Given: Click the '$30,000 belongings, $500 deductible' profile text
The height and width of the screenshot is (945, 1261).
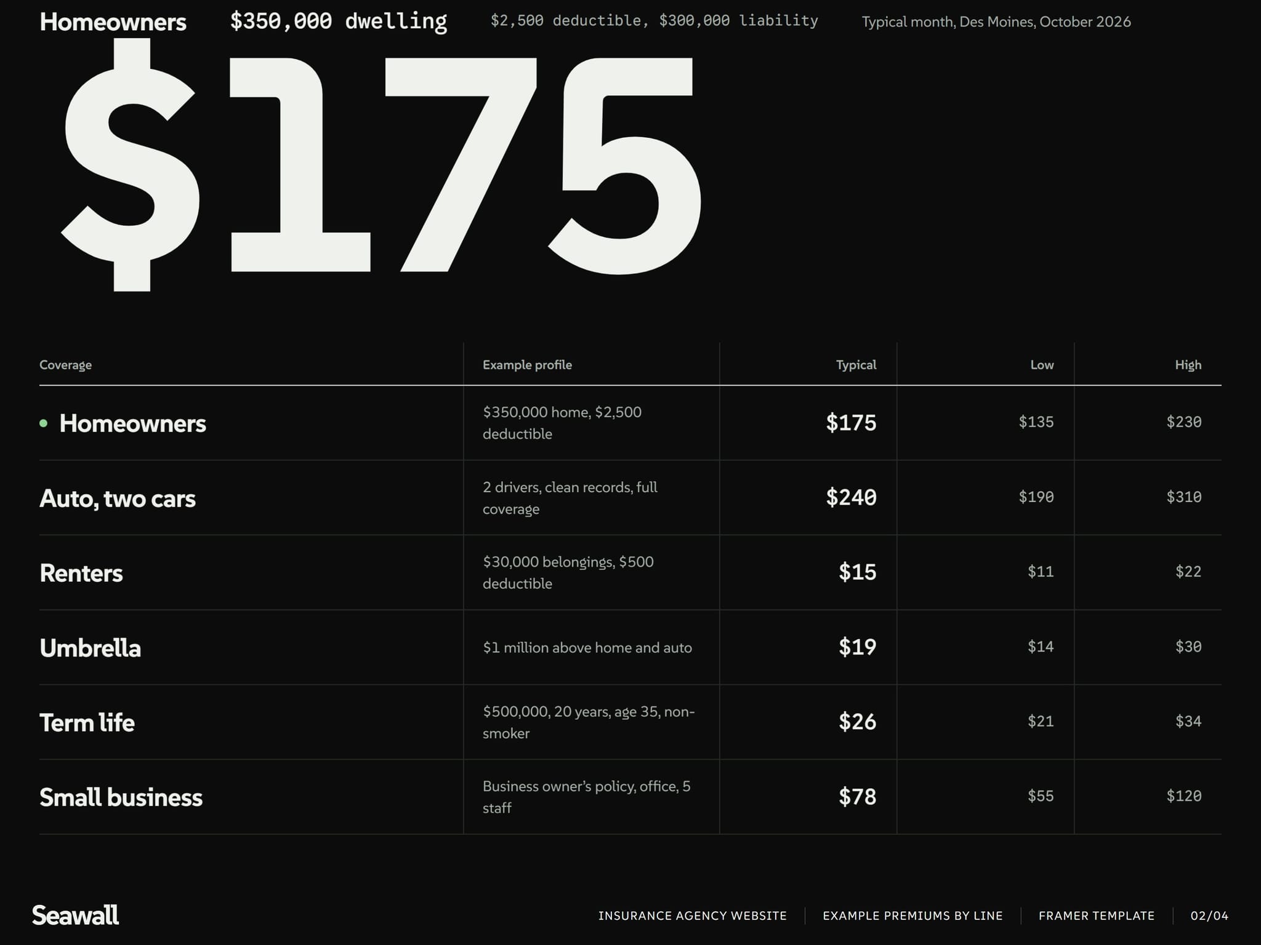Looking at the screenshot, I should coord(568,573).
